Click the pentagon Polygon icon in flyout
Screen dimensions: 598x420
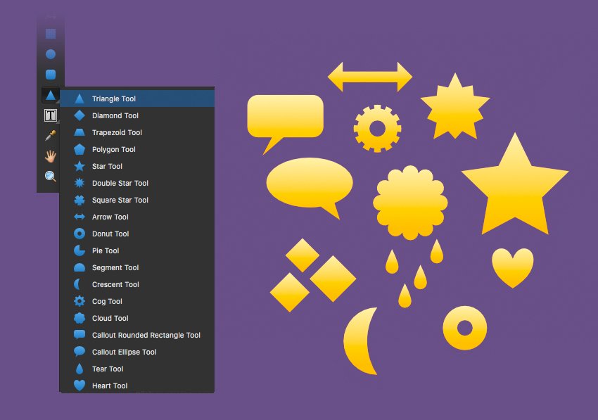79,149
